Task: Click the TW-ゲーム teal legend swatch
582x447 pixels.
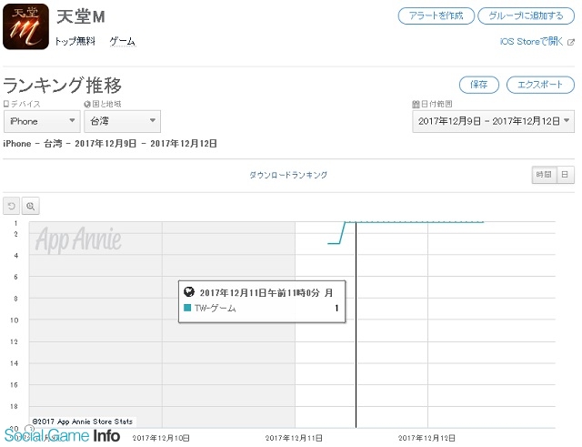Action: point(187,308)
